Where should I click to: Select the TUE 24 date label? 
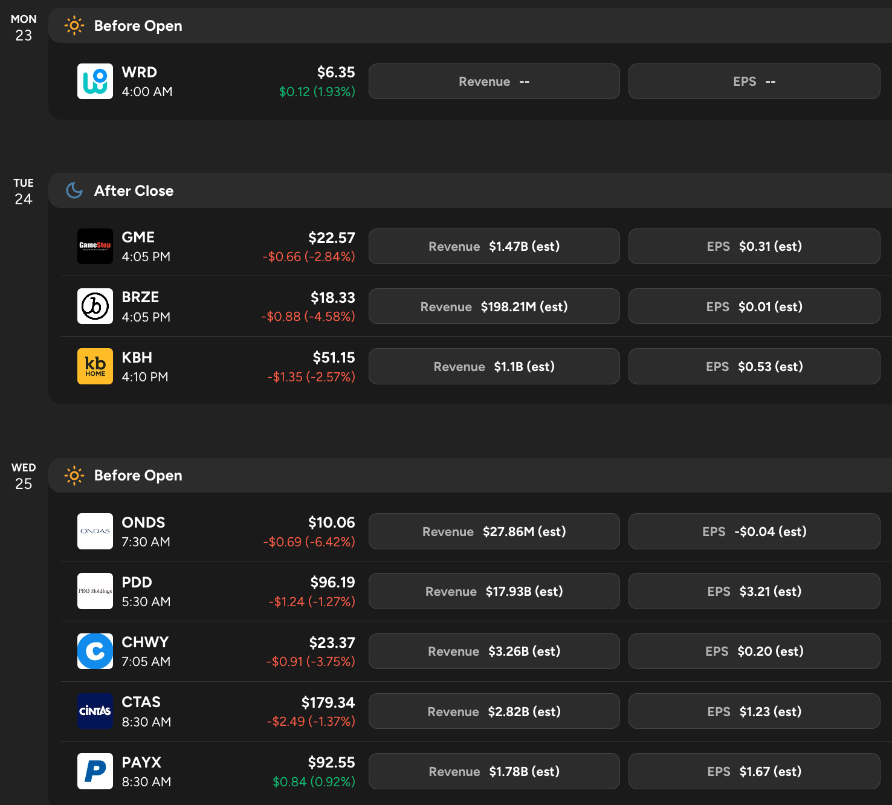24,192
